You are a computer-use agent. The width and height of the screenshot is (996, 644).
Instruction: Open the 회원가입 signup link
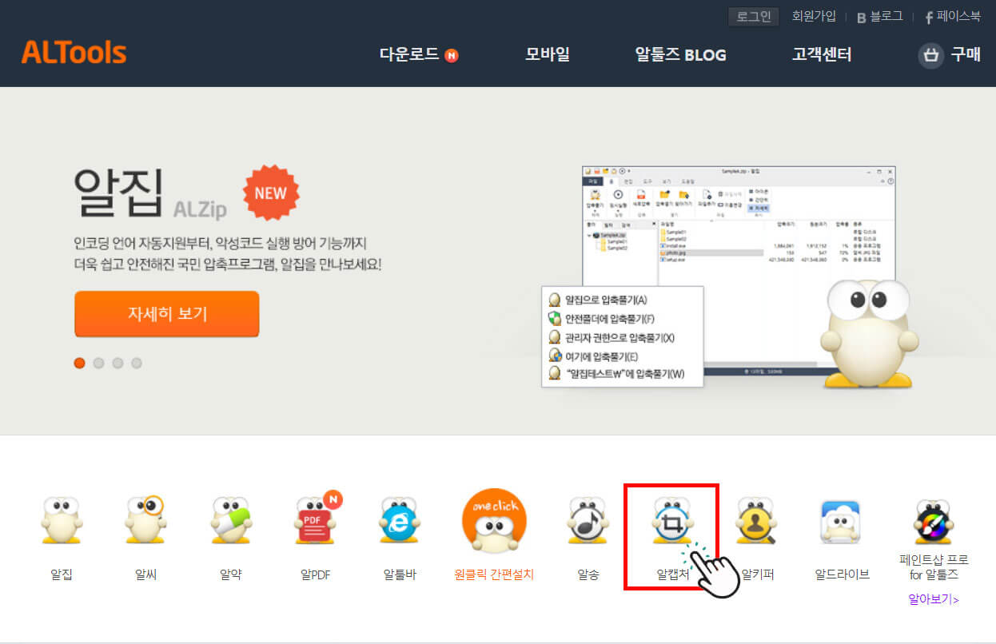[x=814, y=16]
